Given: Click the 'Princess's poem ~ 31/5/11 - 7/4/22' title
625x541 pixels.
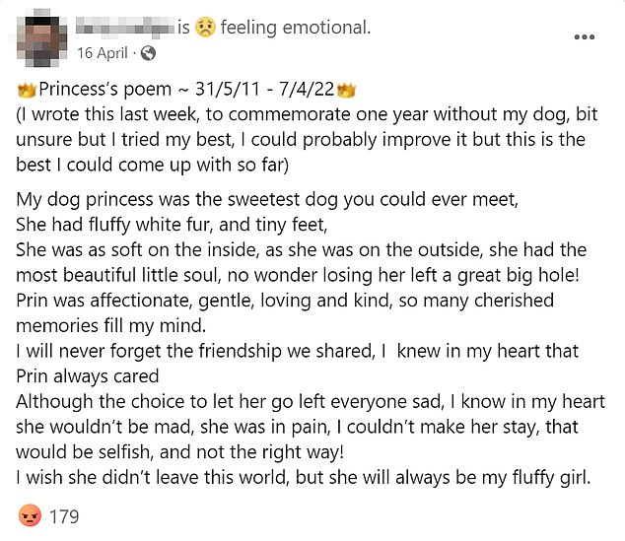Looking at the screenshot, I should (x=185, y=91).
